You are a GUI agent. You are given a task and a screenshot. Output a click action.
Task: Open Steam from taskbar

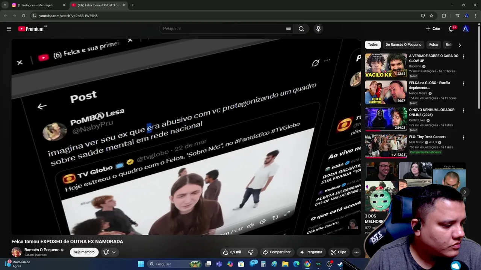click(x=340, y=264)
